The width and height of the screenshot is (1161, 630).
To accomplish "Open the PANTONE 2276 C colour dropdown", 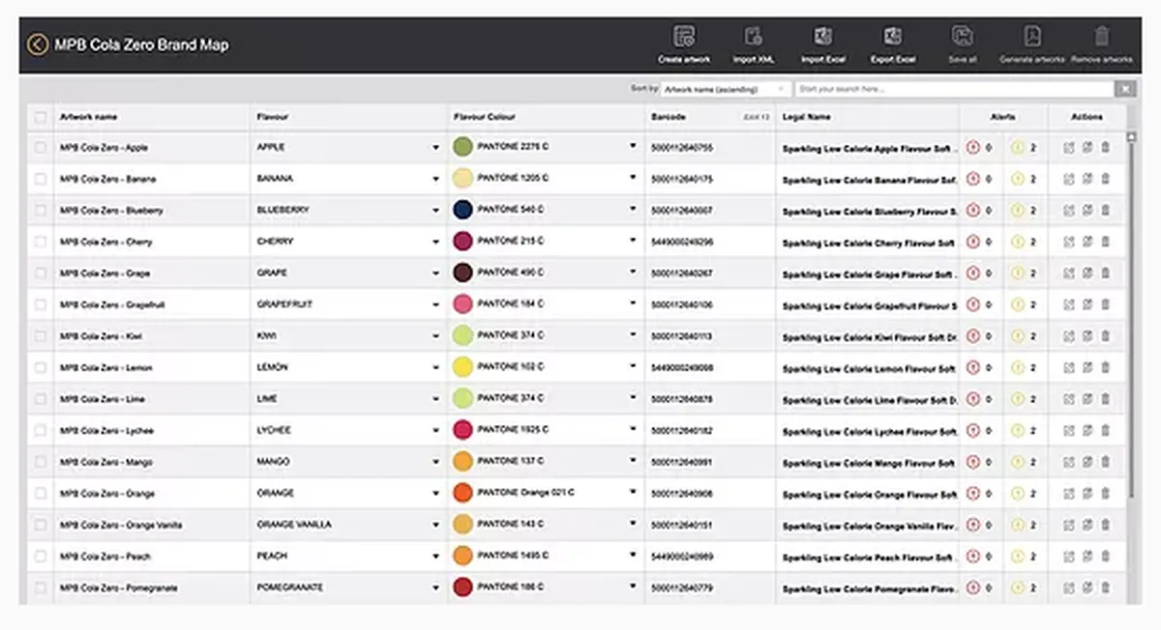I will click(x=633, y=147).
